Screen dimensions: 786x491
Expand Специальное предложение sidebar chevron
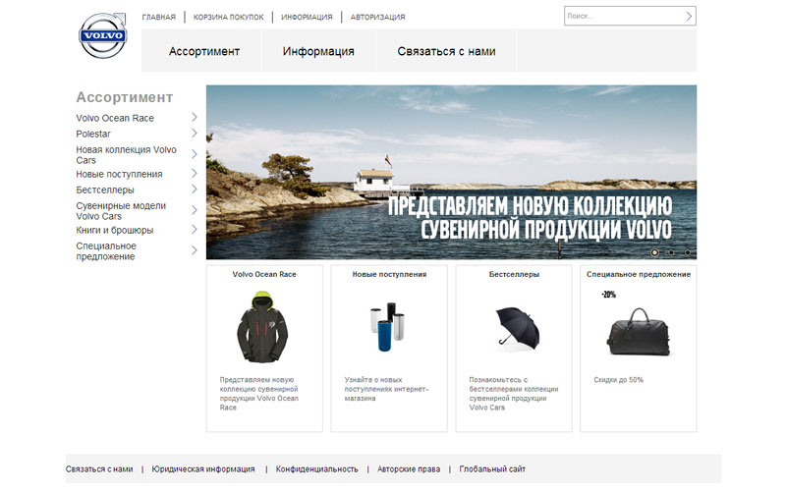195,250
